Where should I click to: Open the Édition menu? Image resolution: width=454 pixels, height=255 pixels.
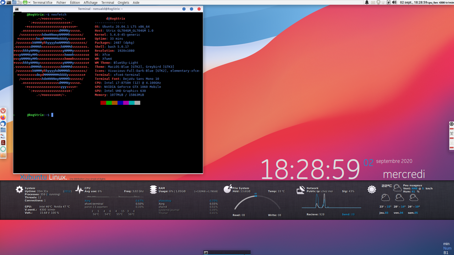pyautogui.click(x=75, y=2)
